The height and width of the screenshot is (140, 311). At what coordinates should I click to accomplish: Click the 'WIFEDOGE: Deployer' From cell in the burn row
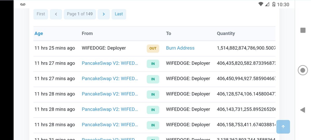point(104,48)
